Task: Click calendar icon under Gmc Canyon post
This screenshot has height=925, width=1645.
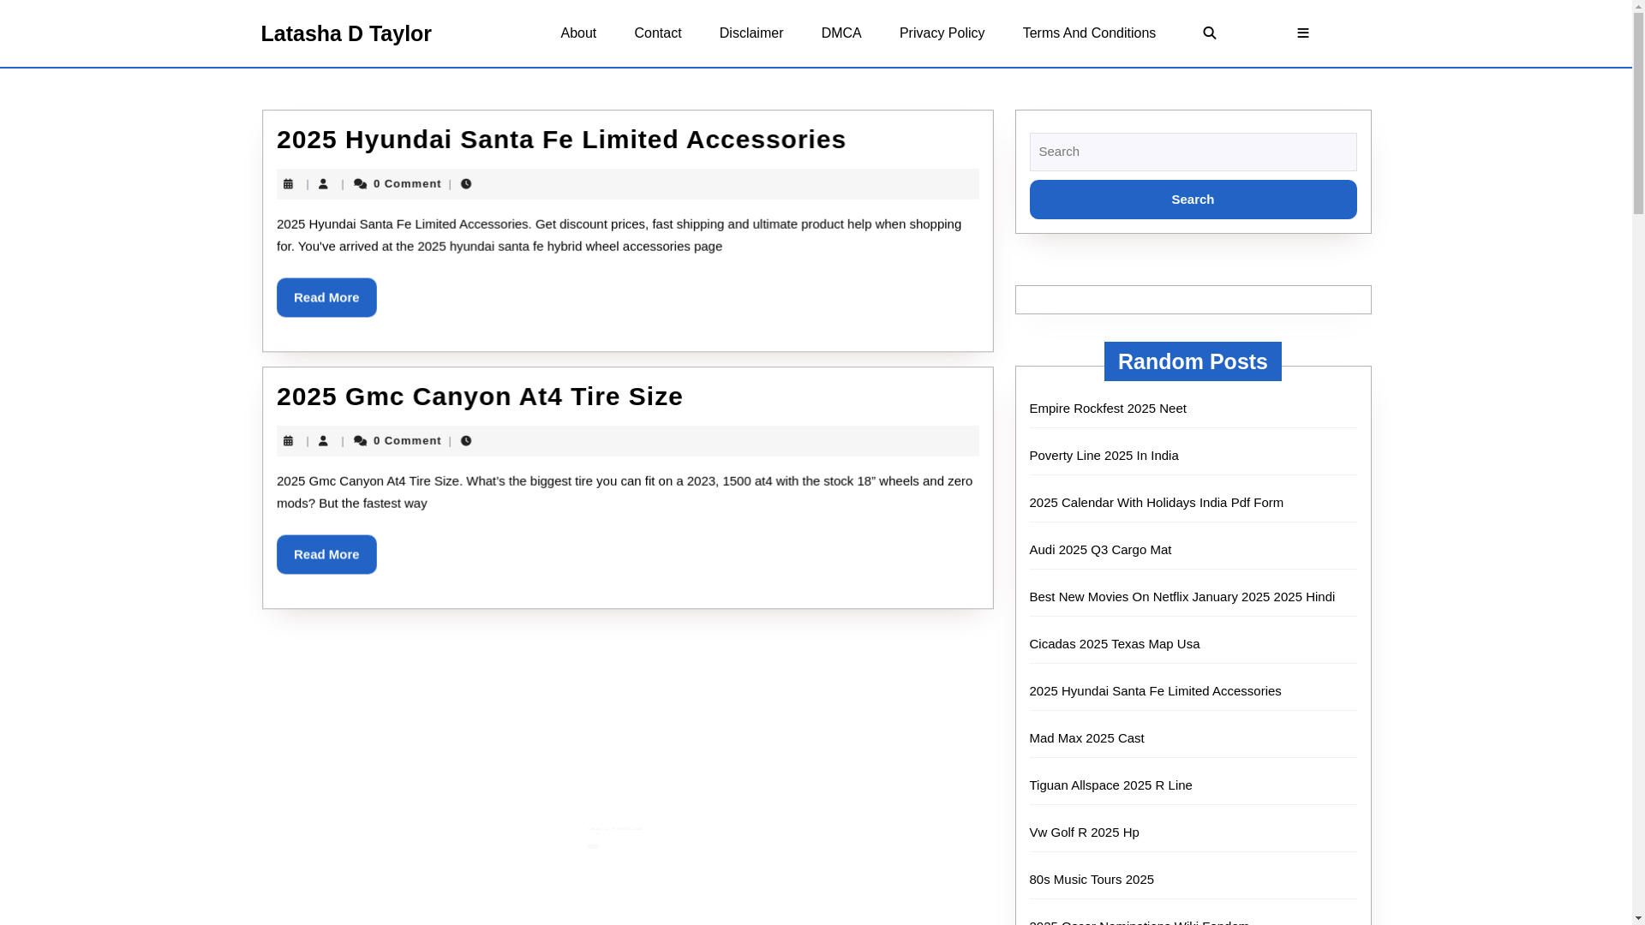Action: point(288,441)
